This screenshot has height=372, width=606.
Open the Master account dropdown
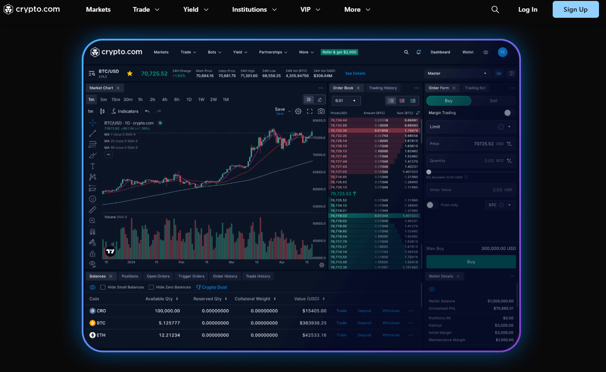[x=457, y=73]
